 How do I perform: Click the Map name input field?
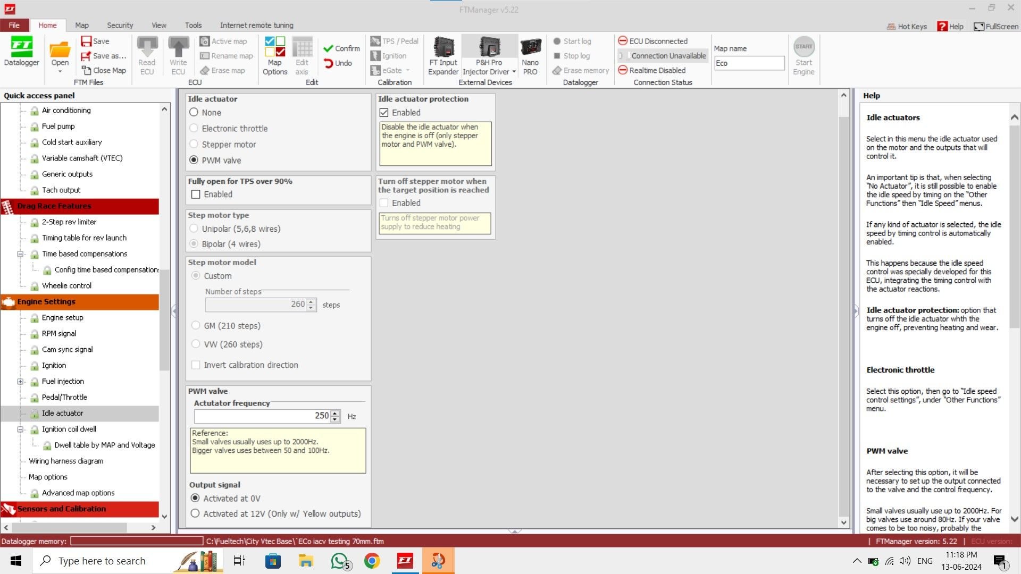[749, 63]
